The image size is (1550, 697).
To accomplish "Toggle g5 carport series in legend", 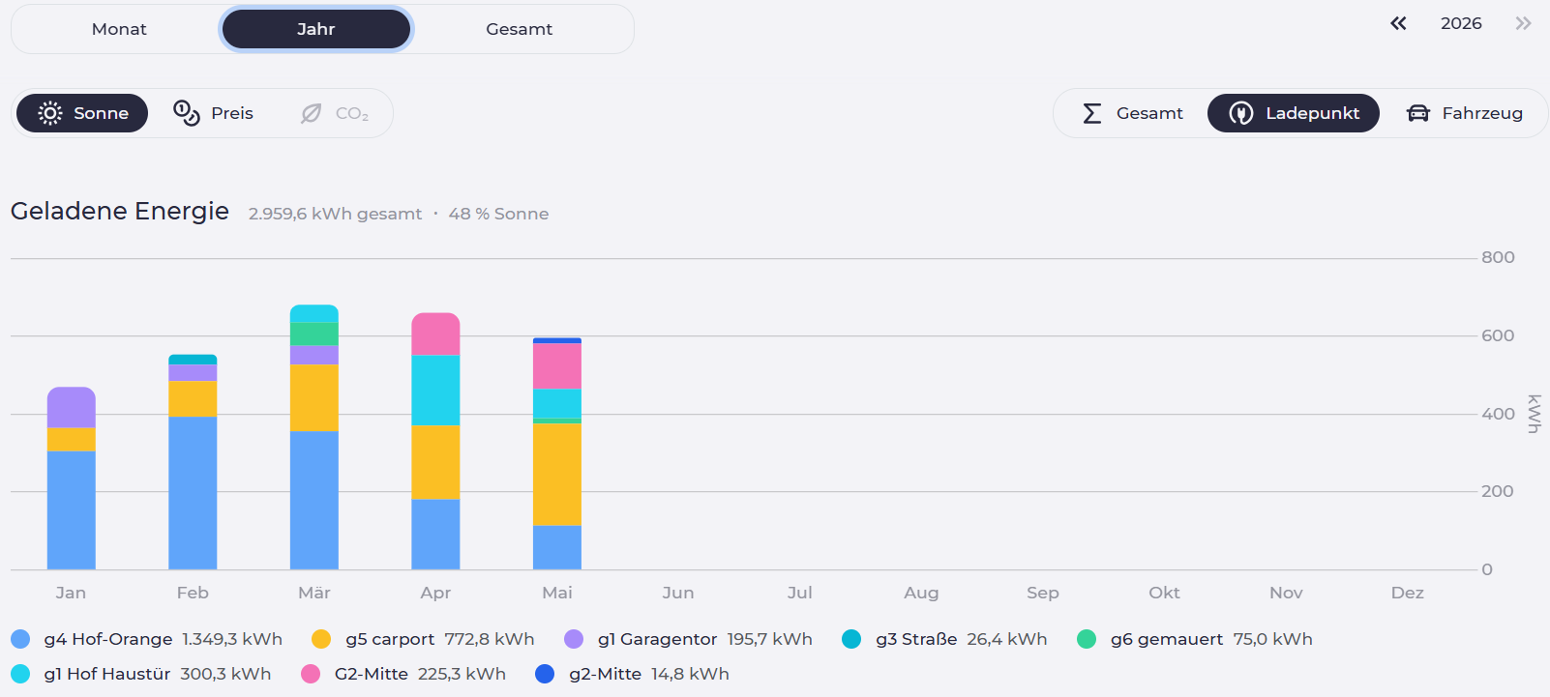I will tap(423, 639).
